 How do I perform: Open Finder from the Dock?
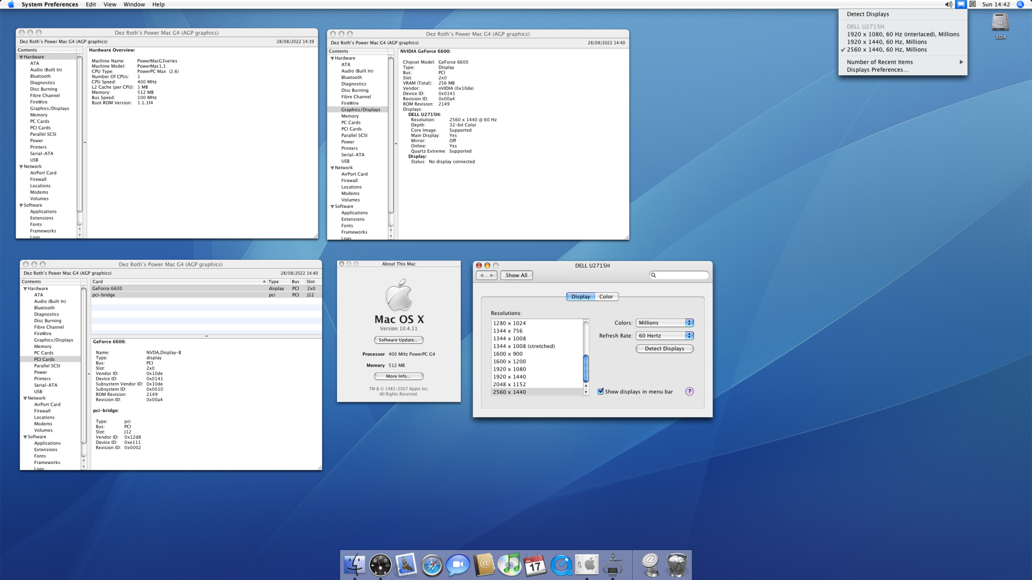(354, 565)
